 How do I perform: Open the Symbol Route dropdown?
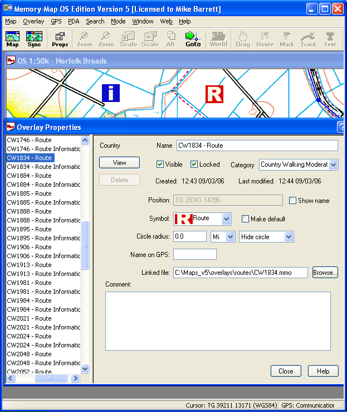tap(226, 219)
